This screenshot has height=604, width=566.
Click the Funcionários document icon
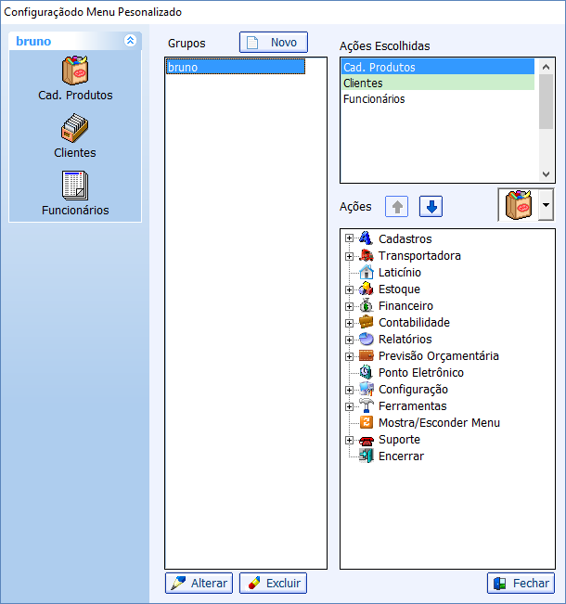click(x=74, y=186)
